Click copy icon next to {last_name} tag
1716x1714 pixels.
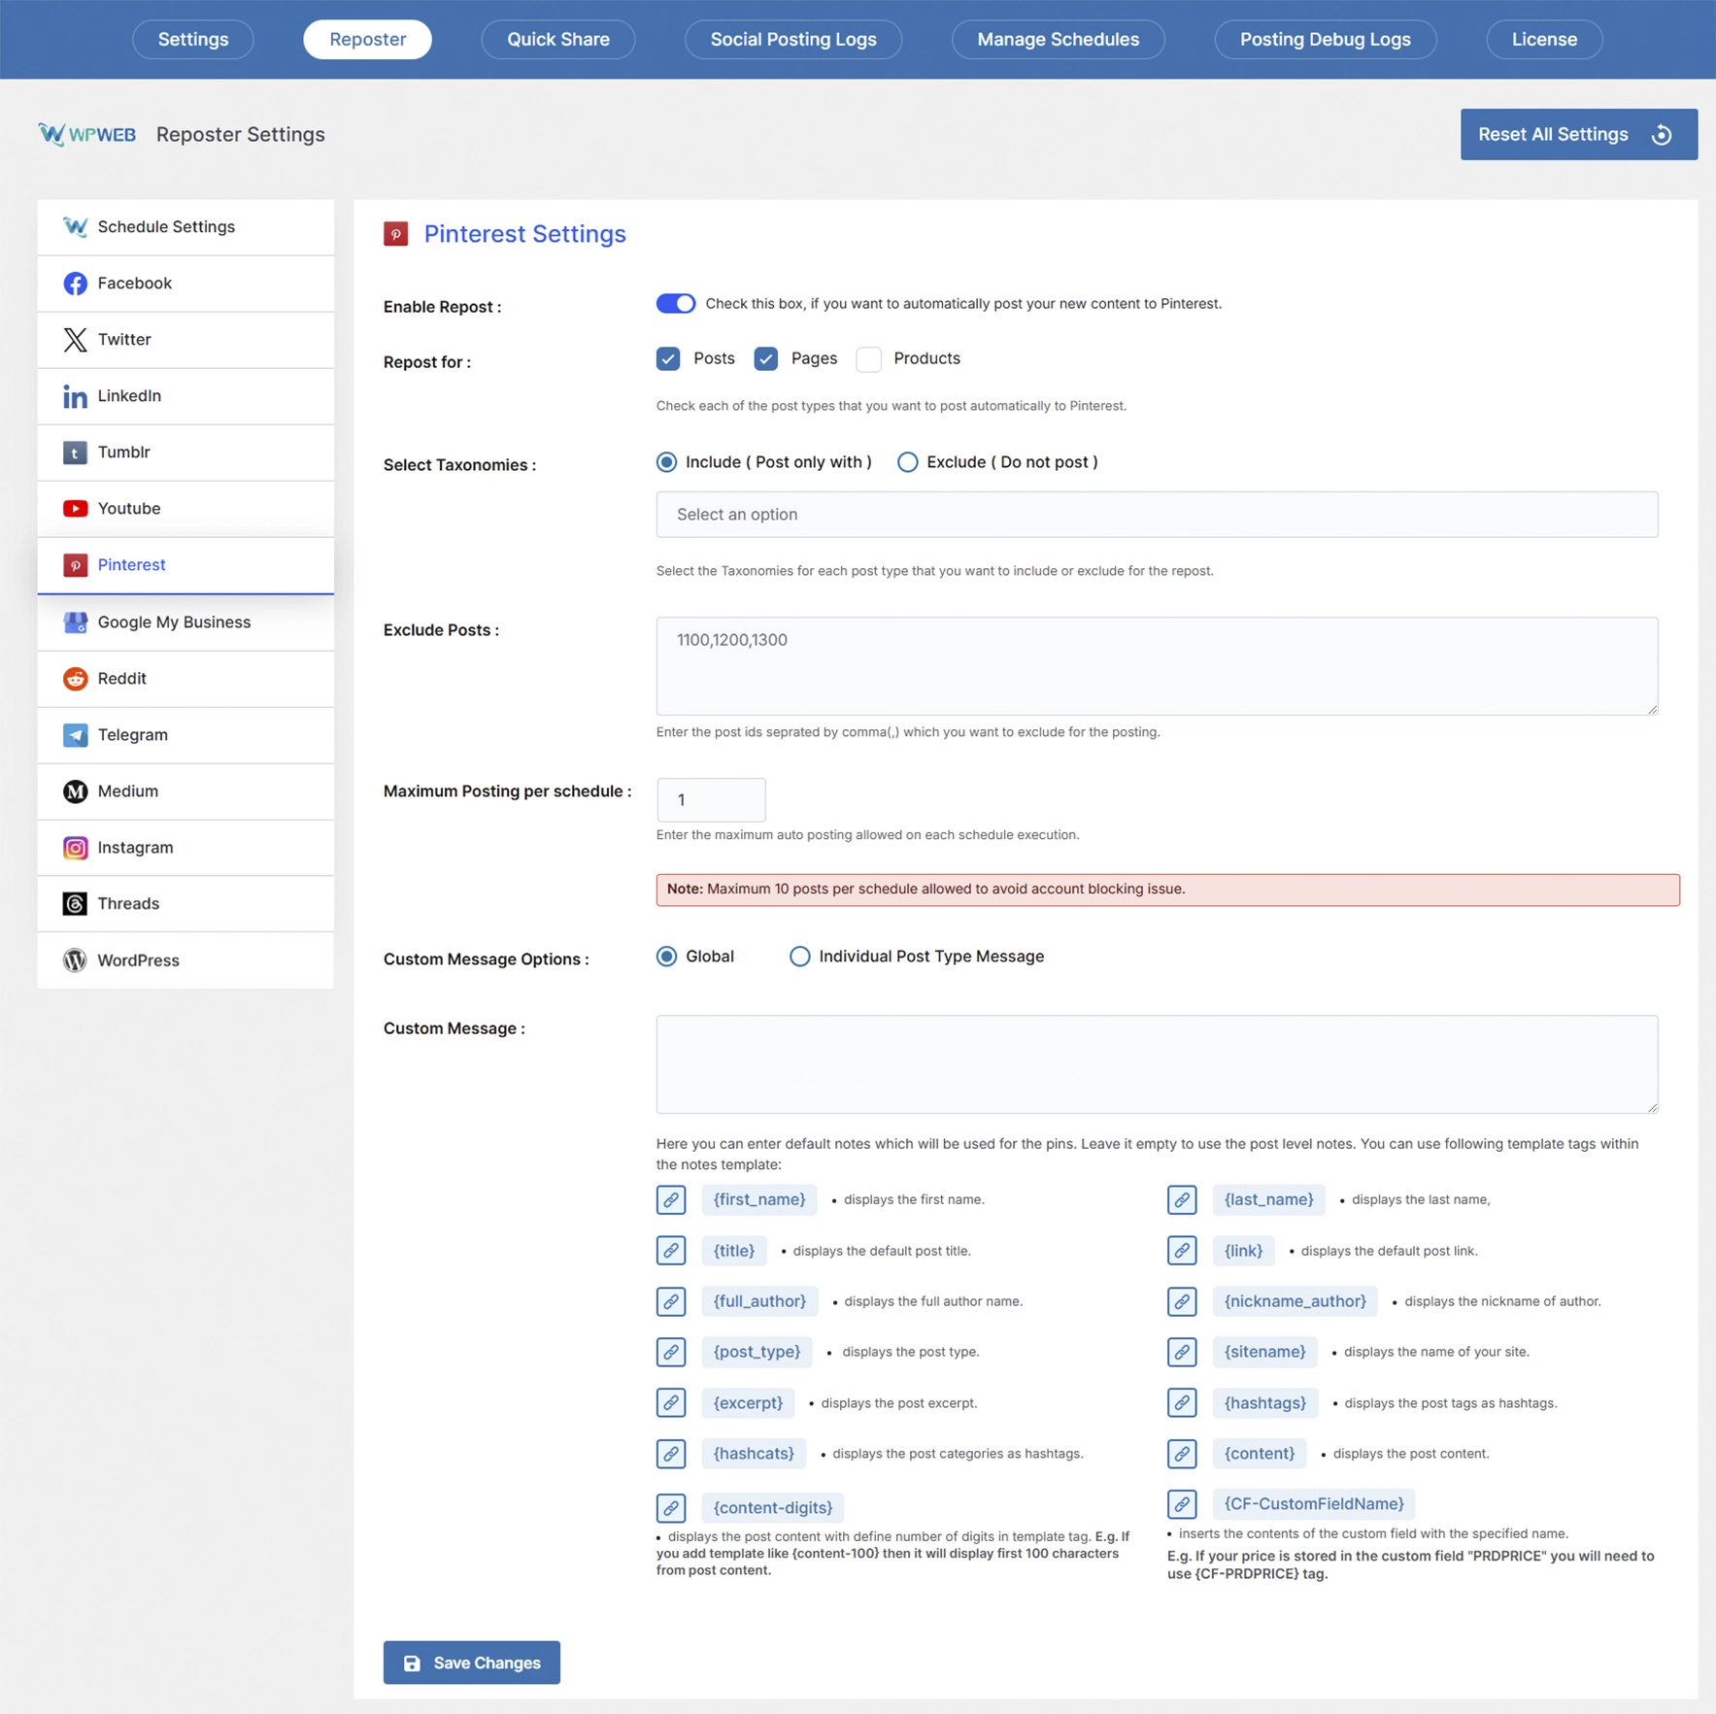tap(1182, 1200)
